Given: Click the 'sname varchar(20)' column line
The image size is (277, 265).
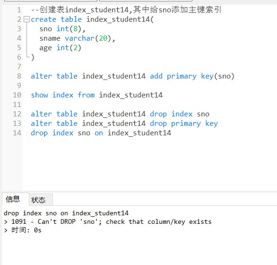Looking at the screenshot, I should (x=77, y=38).
